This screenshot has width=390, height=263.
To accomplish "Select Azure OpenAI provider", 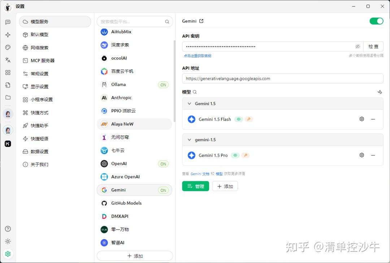I will (x=134, y=177).
